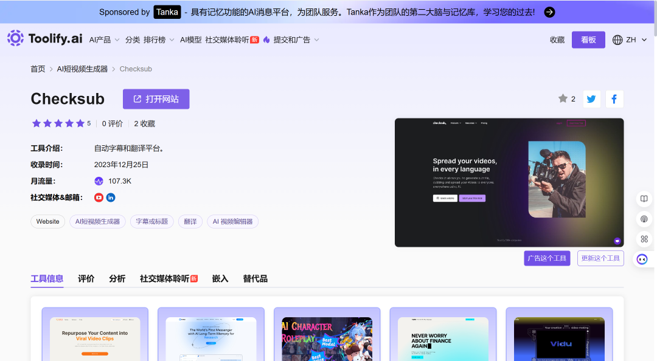Open the sponsored banner arrow icon
657x361 pixels.
(549, 12)
